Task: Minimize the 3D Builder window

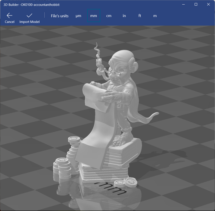Action: 183,5
